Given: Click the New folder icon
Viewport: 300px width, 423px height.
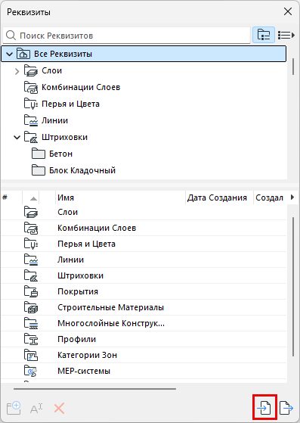Looking at the screenshot, I should pyautogui.click(x=14, y=408).
